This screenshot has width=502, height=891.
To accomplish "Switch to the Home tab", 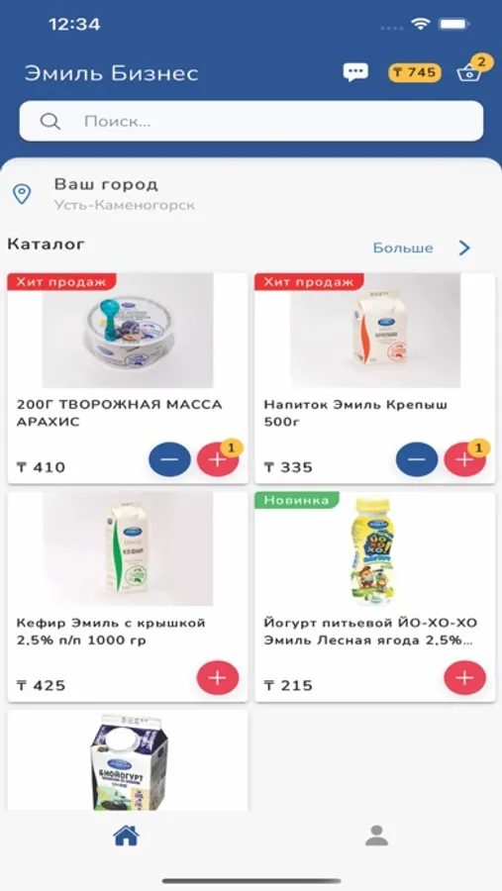I will coord(126,836).
